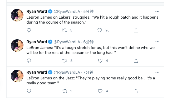Reply to the 'tough stretch' tweet
Viewport: 172px width, 98px height.
pyautogui.click(x=29, y=61)
